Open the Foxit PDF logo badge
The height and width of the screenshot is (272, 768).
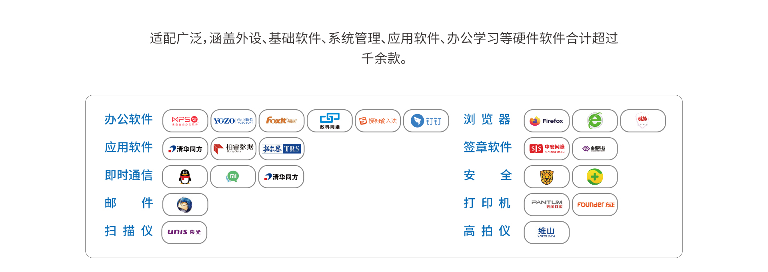pyautogui.click(x=282, y=121)
